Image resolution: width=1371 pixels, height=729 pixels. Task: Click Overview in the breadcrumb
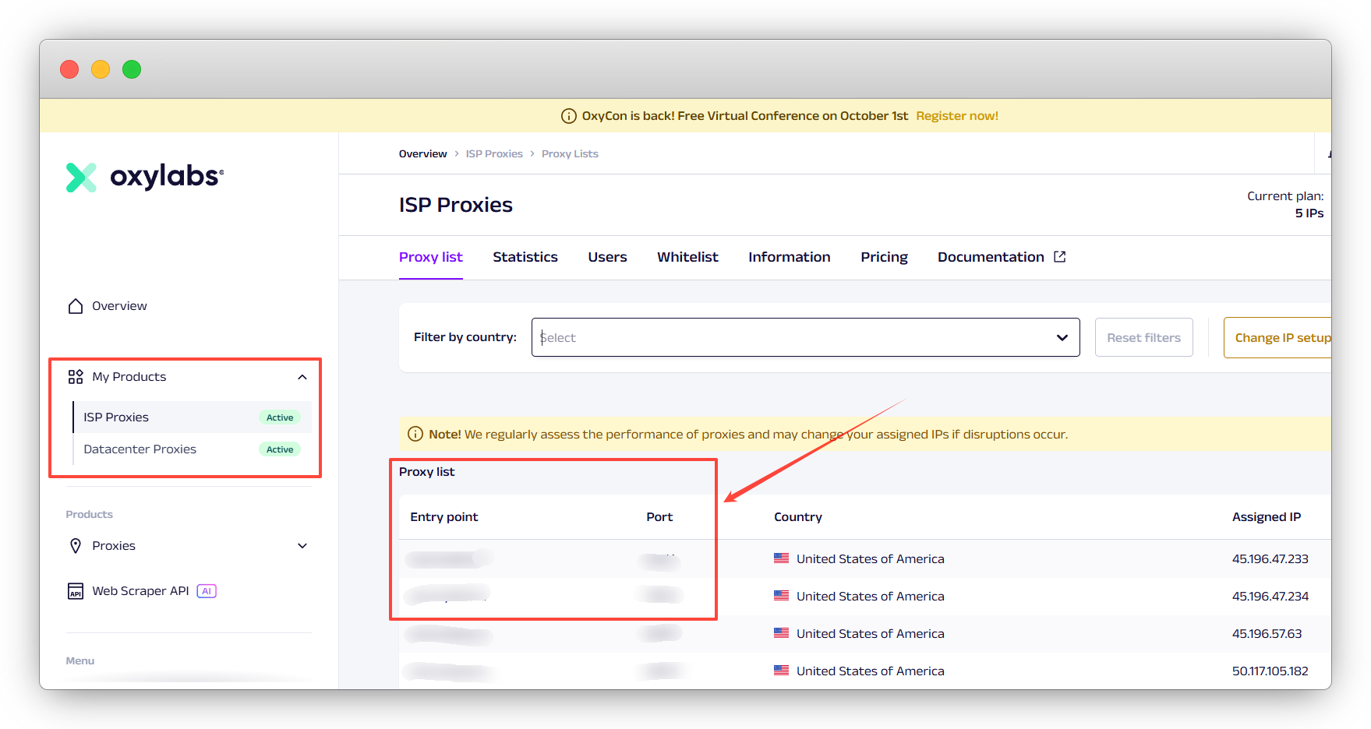[423, 153]
